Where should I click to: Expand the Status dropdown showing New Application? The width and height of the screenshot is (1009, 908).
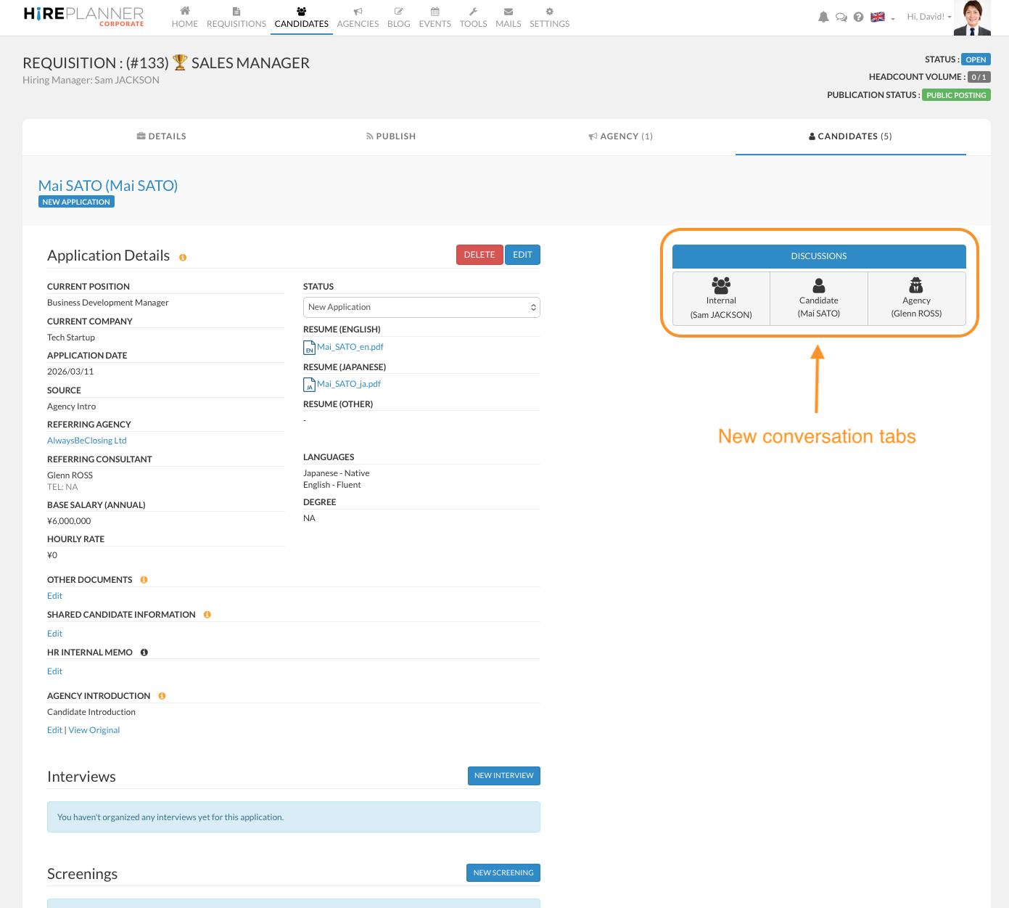point(421,307)
